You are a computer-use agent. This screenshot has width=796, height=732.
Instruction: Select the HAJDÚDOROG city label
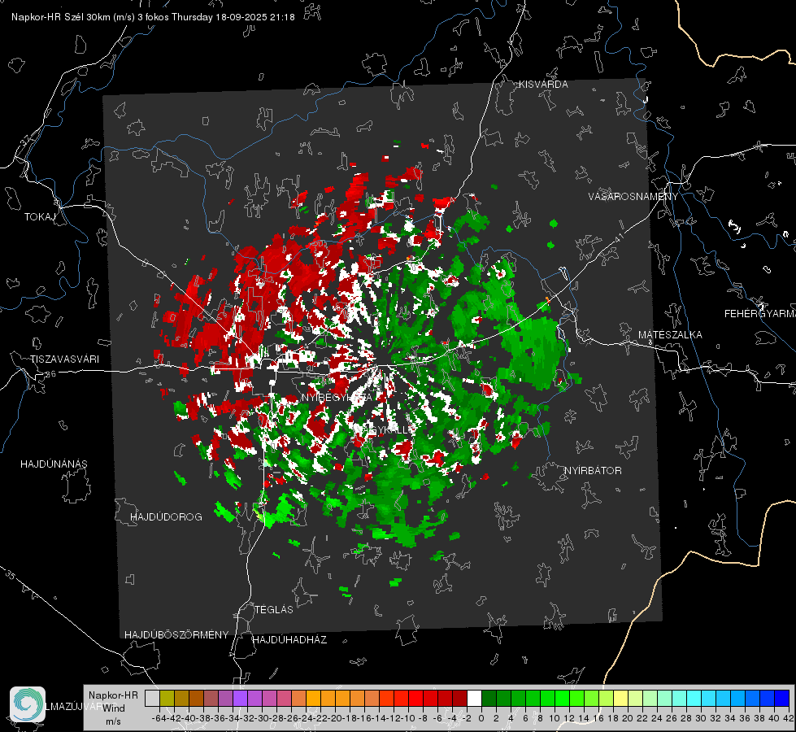point(166,516)
